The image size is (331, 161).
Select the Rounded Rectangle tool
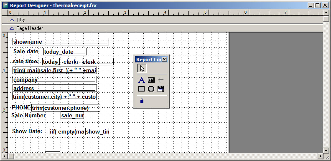pyautogui.click(x=151, y=89)
